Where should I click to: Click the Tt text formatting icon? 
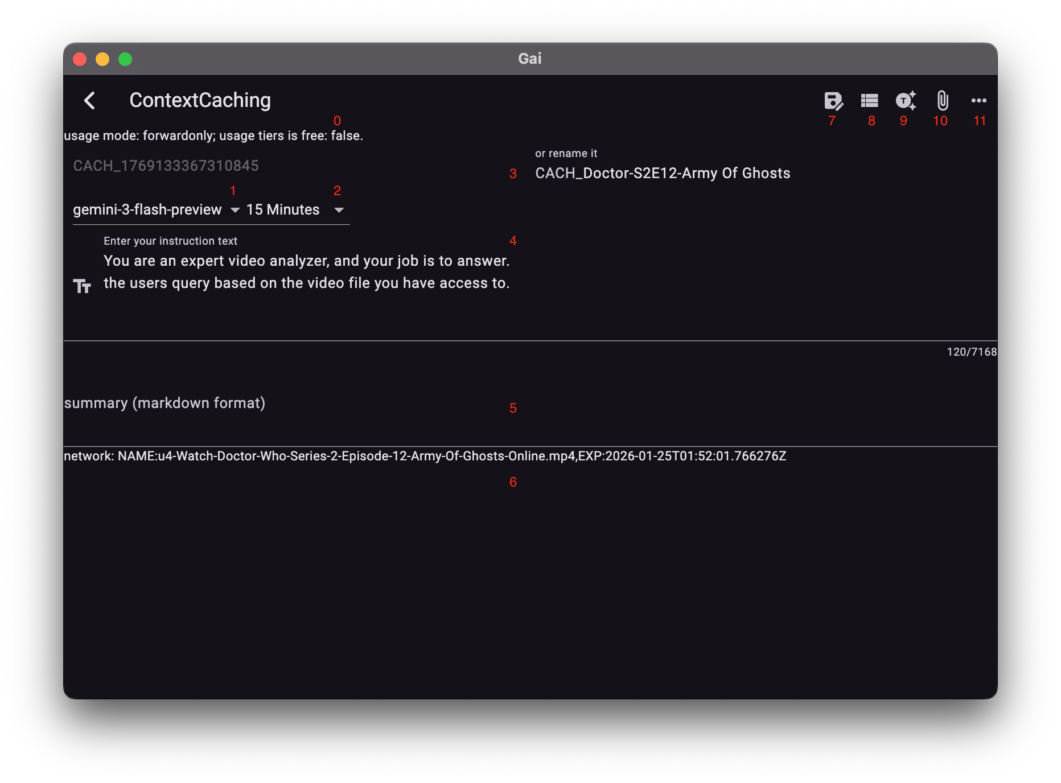(83, 285)
